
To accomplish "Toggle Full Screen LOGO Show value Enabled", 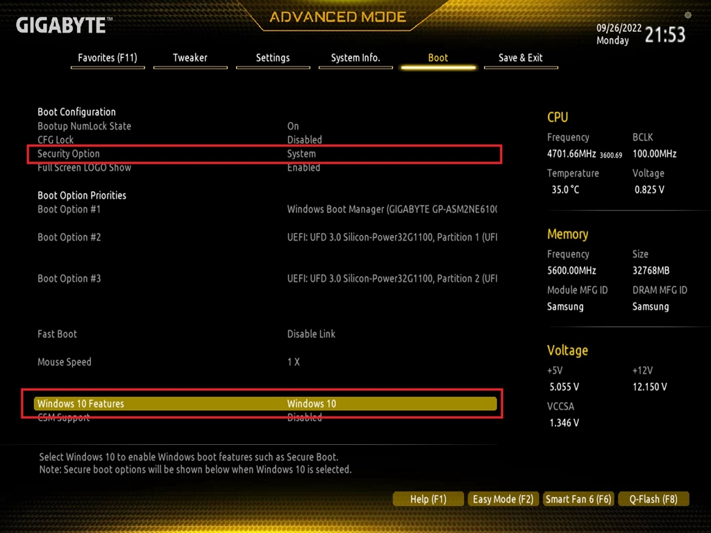I will [x=304, y=168].
